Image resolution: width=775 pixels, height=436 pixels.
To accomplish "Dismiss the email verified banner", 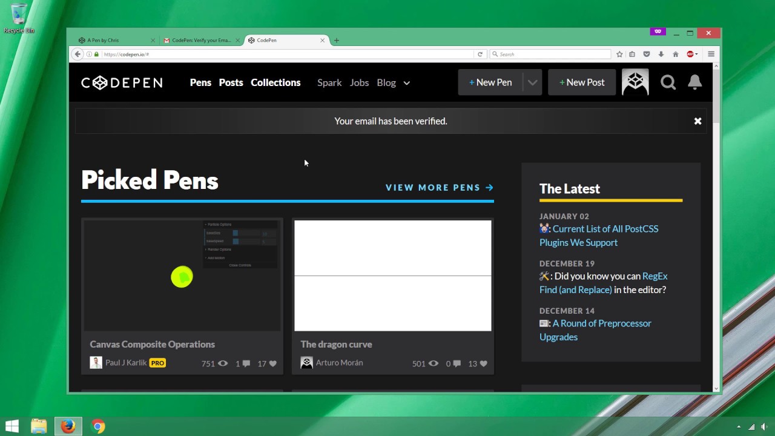I will 697,121.
